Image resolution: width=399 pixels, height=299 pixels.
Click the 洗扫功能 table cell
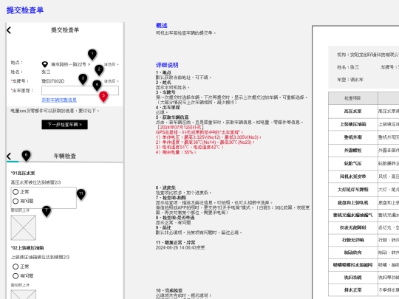[x=353, y=278]
